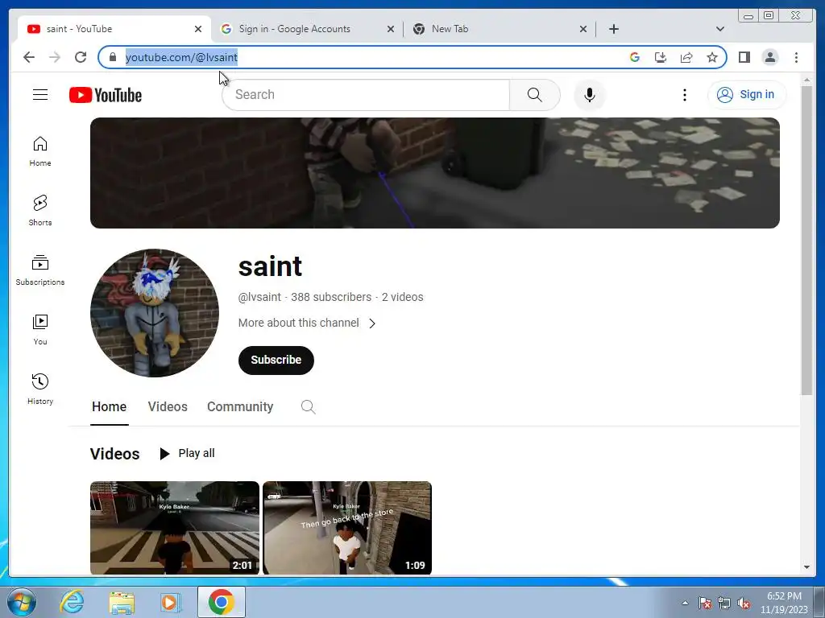Open the taskbar clock showing 6:52 PM
Viewport: 825px width, 618px height.
(784, 603)
